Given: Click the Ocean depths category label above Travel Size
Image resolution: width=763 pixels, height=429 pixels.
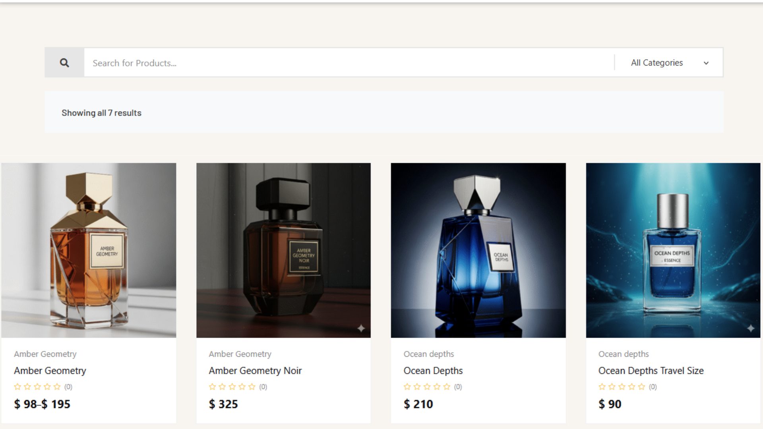Looking at the screenshot, I should click(624, 354).
